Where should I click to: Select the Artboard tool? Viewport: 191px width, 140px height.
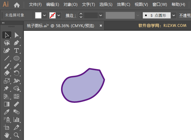7,127
